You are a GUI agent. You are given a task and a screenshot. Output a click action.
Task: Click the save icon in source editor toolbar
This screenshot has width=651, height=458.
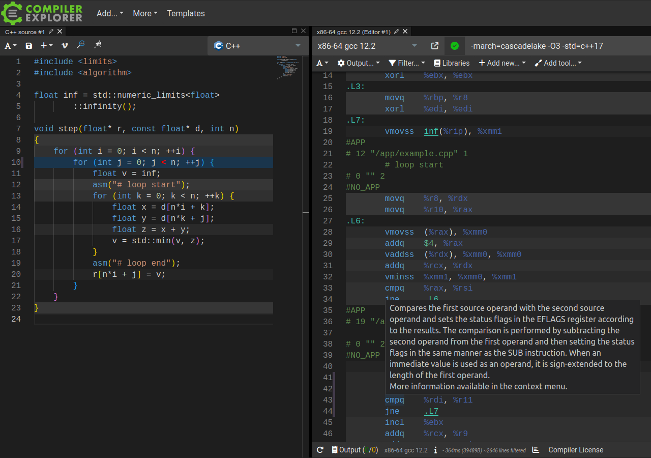29,46
